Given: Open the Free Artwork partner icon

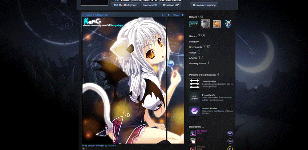Looking at the screenshot, I should pyautogui.click(x=194, y=97).
